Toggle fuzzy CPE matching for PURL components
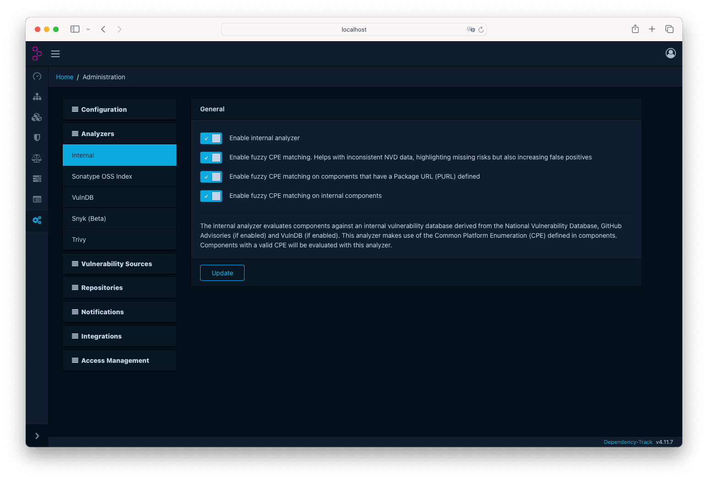Viewport: 708px width, 481px height. tap(211, 177)
